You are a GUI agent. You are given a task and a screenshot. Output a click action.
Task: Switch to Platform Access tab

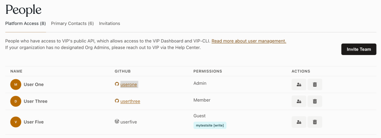[26, 23]
